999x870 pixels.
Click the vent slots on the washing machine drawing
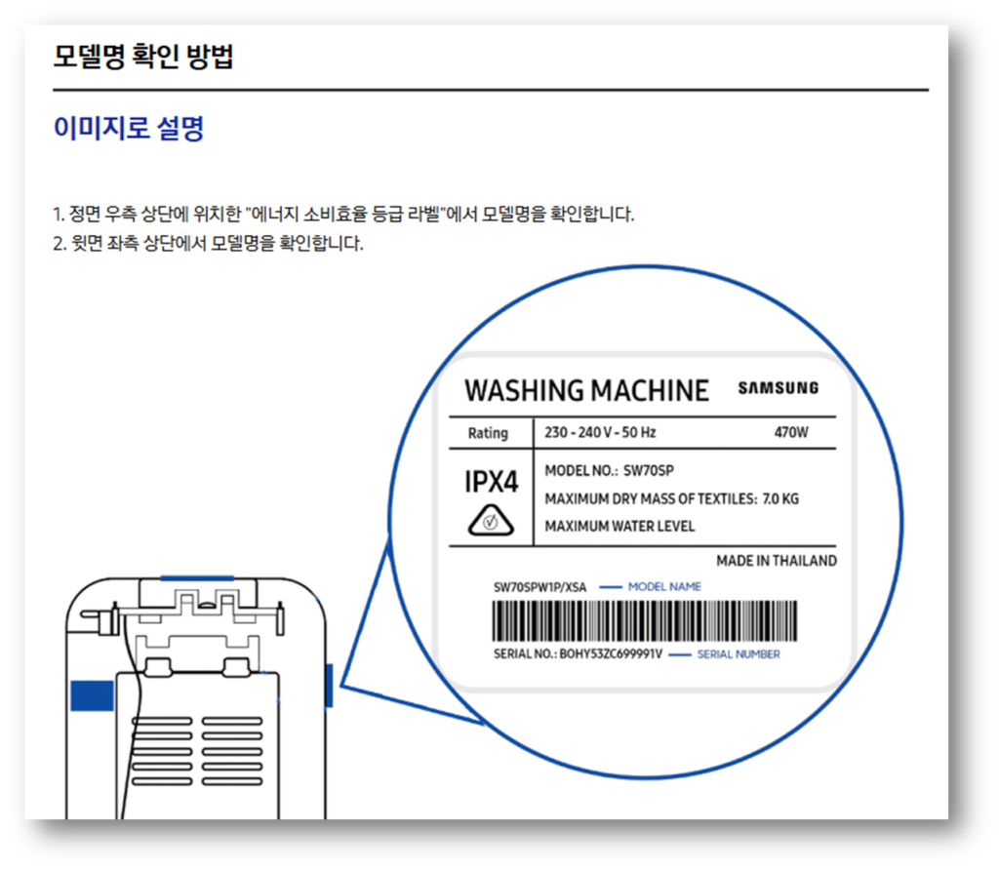click(197, 751)
